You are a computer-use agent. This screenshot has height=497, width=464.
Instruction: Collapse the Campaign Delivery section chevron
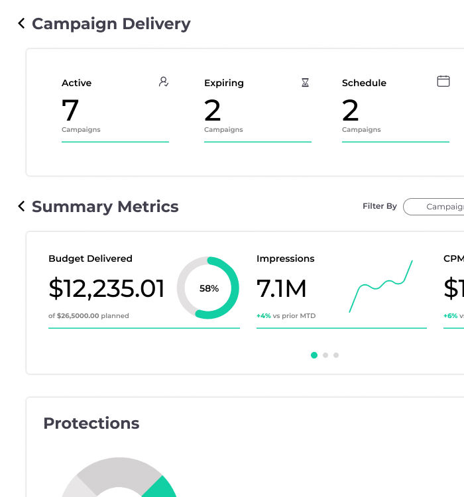[x=21, y=23]
